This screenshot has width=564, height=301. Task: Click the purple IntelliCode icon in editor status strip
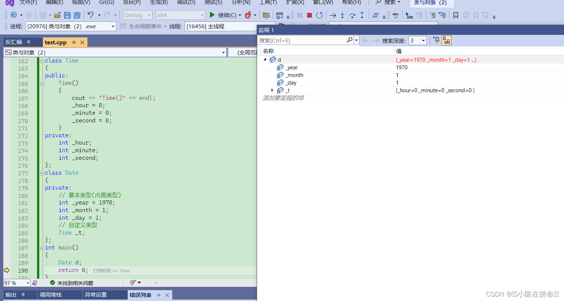point(35,283)
